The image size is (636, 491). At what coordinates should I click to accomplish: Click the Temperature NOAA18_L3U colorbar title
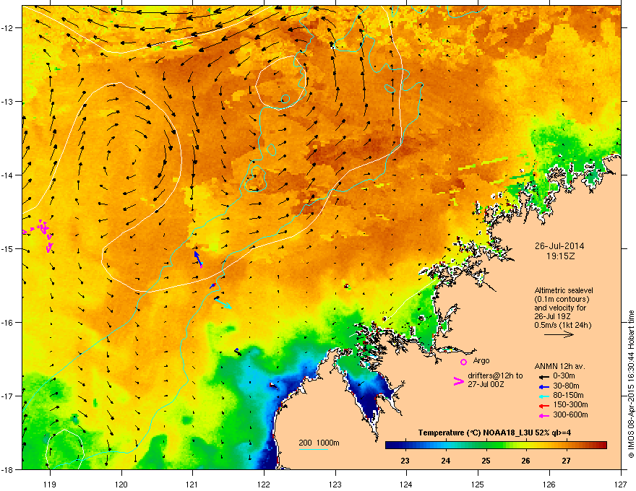point(494,433)
